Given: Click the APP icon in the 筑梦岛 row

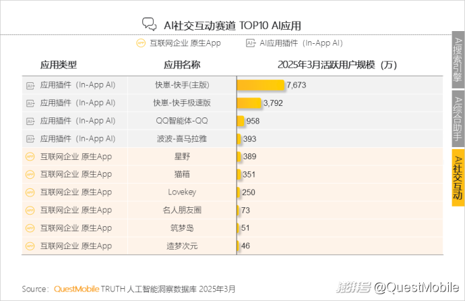Looking at the screenshot, I should coord(30,228).
